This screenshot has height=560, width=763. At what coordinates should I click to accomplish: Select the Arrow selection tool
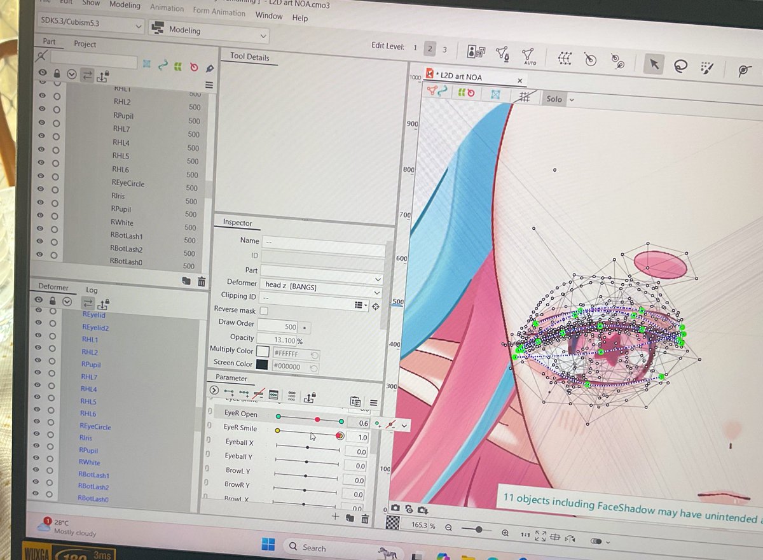[x=654, y=64]
